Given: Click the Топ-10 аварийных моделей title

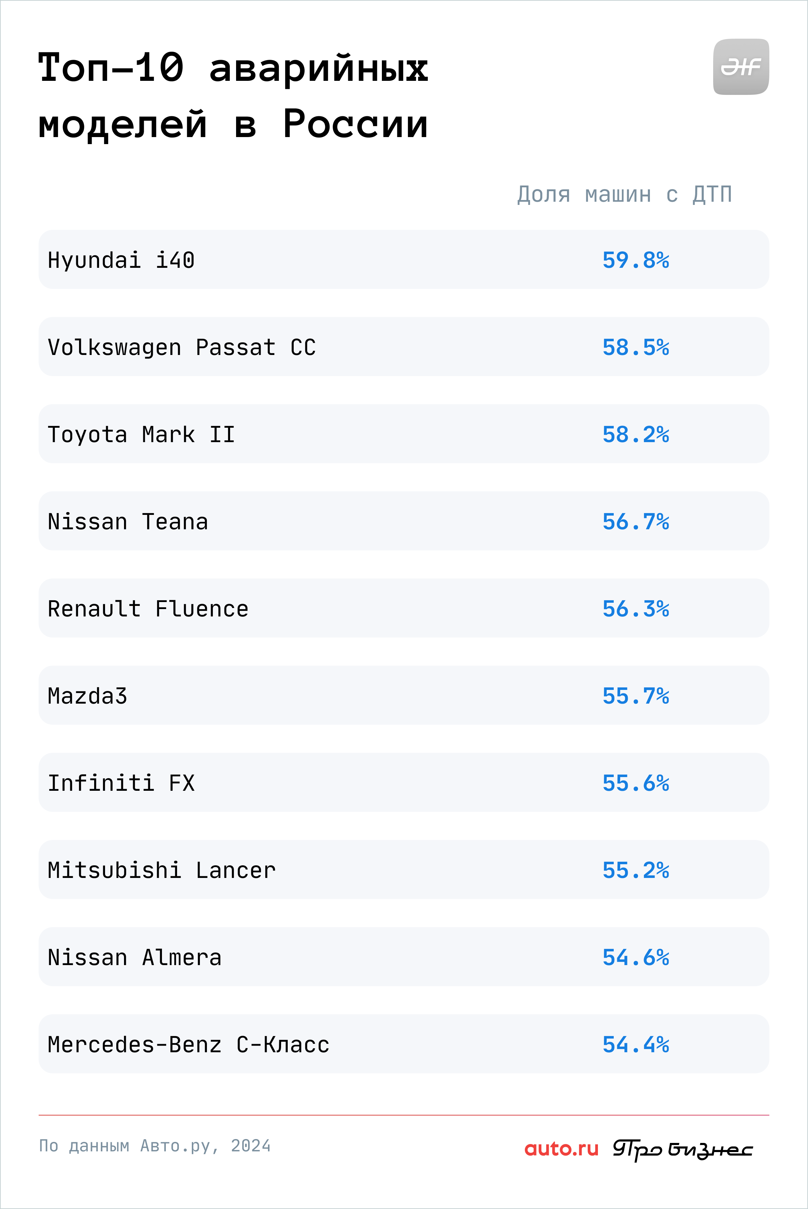Looking at the screenshot, I should click(233, 96).
